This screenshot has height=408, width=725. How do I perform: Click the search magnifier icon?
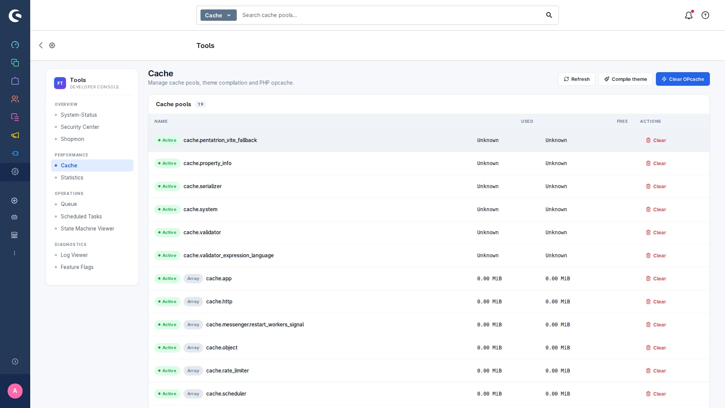click(549, 15)
